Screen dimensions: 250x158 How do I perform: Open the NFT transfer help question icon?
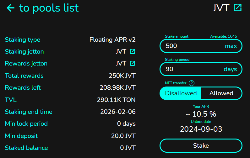tap(192, 83)
